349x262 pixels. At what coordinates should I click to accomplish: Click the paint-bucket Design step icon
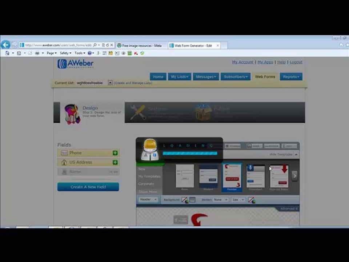72,114
